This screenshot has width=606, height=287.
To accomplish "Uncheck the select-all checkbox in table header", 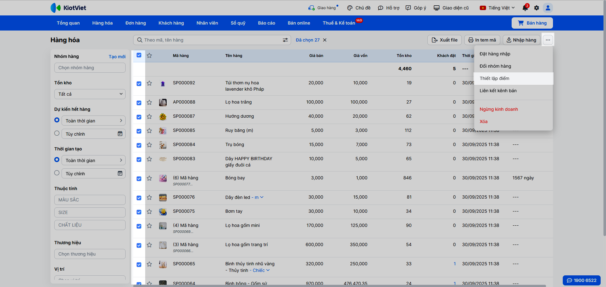I will pyautogui.click(x=139, y=55).
